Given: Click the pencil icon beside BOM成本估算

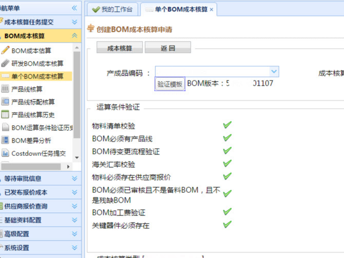Looking at the screenshot, I should pos(5,50).
